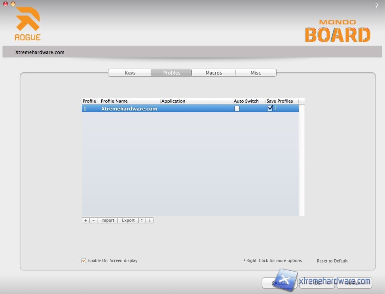Click the profile list vertical scrollbar

coord(302,158)
